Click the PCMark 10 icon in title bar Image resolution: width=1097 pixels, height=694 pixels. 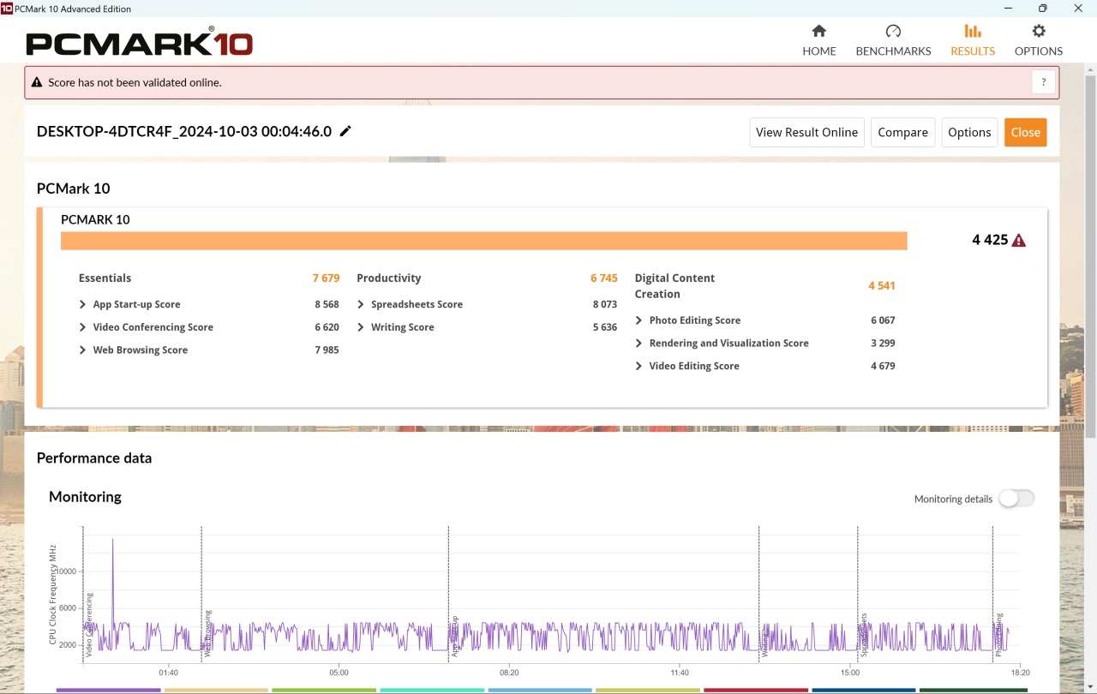click(7, 9)
